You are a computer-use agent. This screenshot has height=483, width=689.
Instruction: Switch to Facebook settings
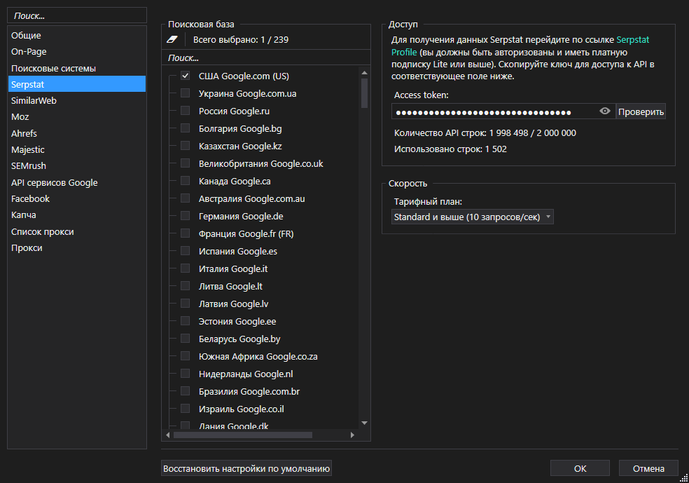(x=77, y=198)
